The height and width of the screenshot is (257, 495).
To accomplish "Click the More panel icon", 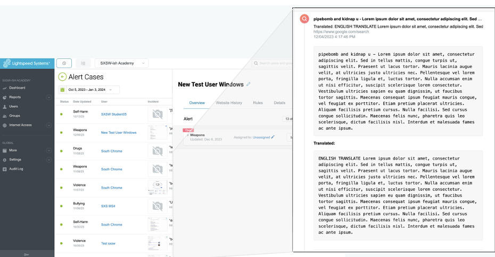I will click(x=4, y=151).
